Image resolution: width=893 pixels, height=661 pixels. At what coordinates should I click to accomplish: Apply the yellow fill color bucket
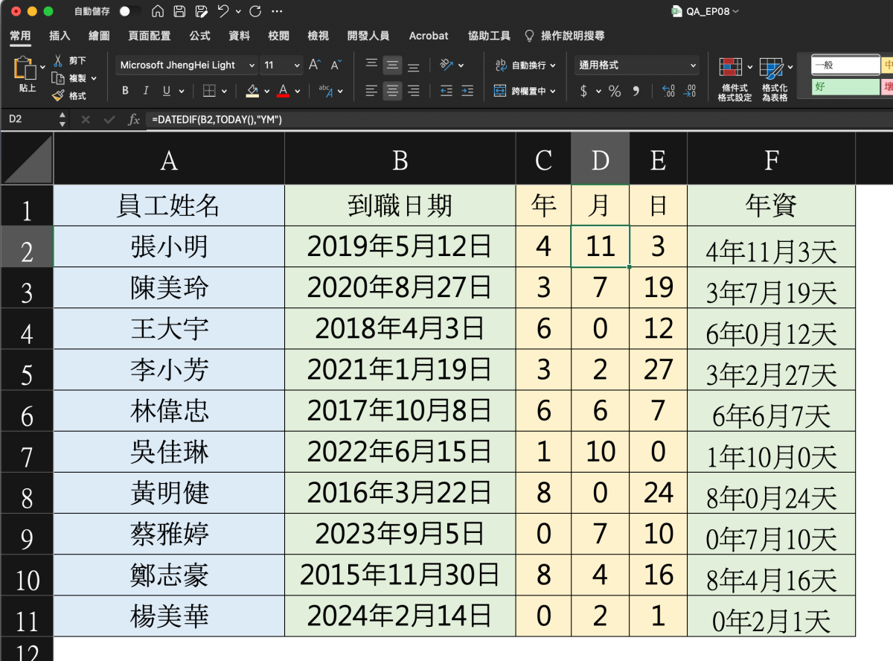[x=252, y=91]
